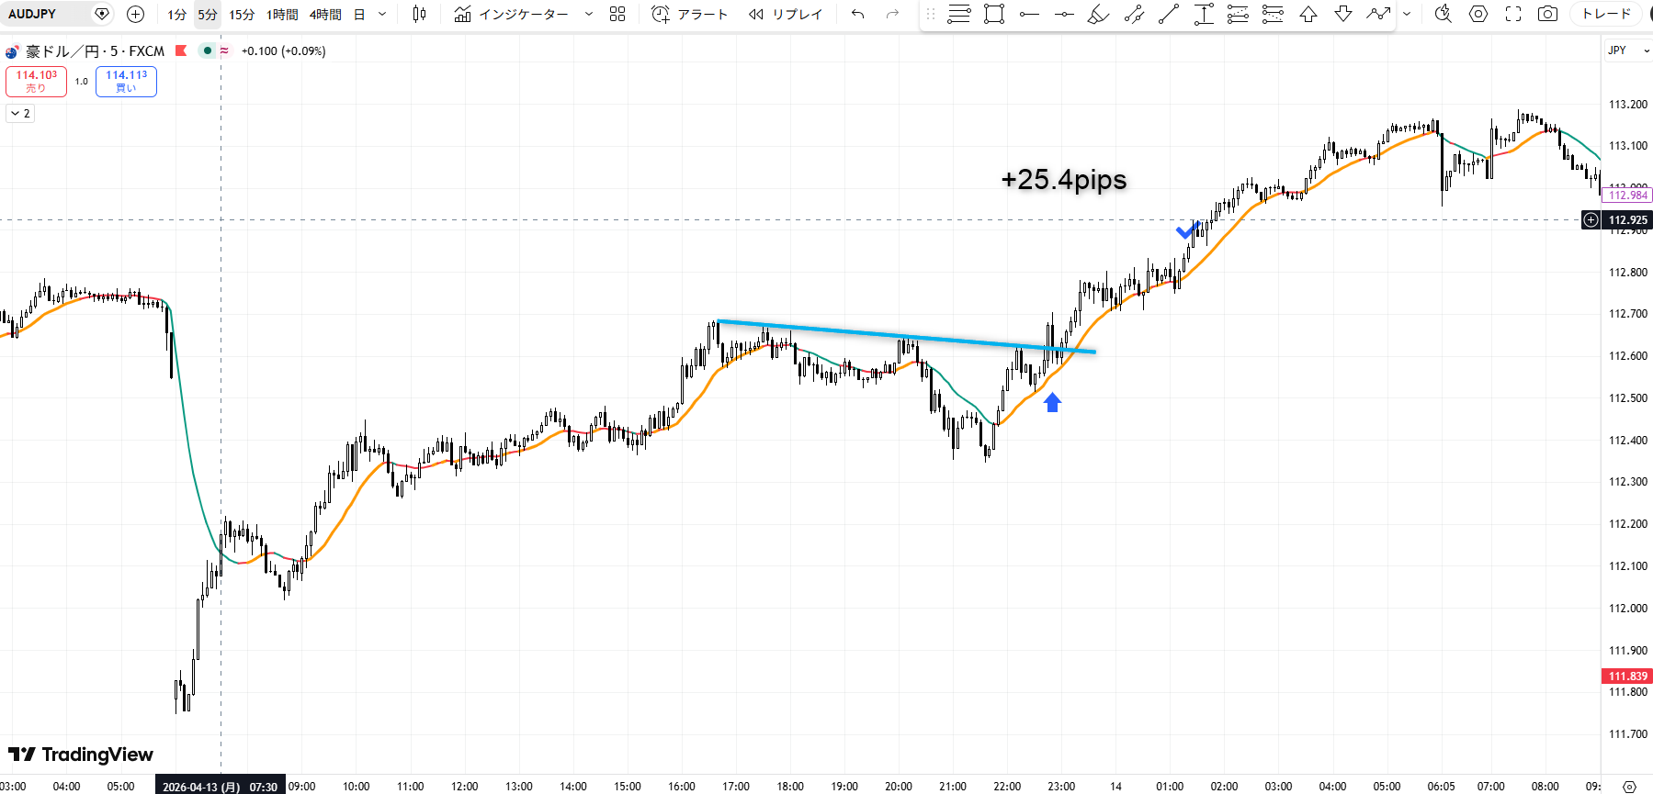Enter fullscreen mode
The height and width of the screenshot is (794, 1653).
pyautogui.click(x=1513, y=14)
